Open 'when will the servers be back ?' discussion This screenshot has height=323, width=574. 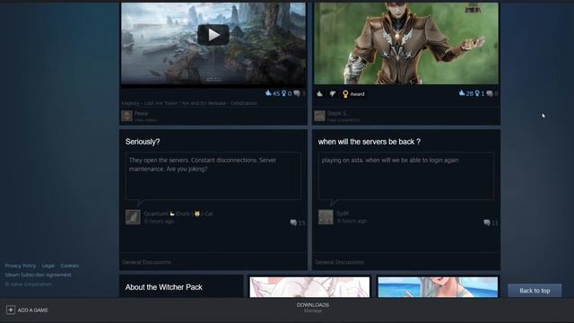click(x=369, y=142)
